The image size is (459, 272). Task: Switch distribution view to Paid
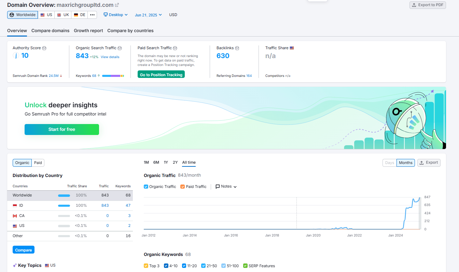[x=38, y=163]
